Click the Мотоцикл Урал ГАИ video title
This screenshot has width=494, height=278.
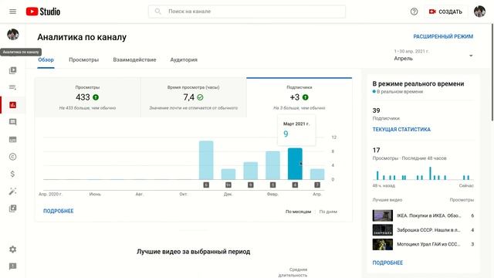pyautogui.click(x=428, y=244)
